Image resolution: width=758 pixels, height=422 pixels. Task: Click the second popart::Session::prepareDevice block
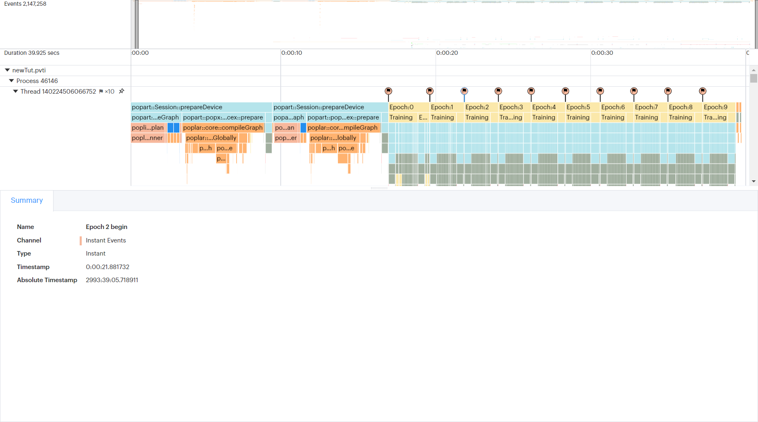(x=331, y=107)
